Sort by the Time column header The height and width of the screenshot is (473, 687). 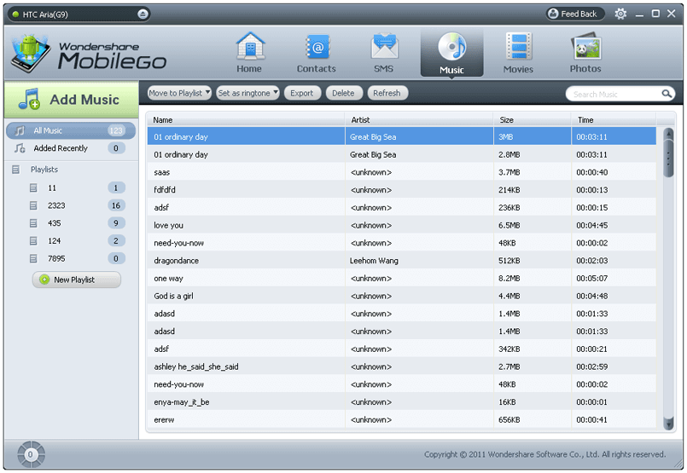[614, 119]
